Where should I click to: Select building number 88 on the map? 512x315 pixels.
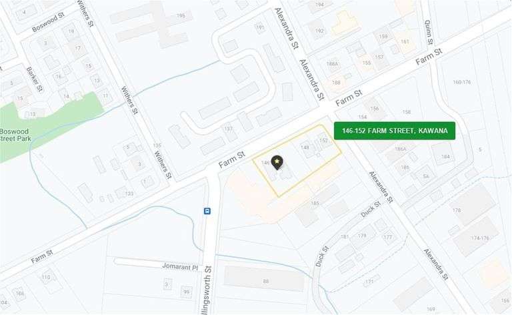pyautogui.click(x=266, y=281)
